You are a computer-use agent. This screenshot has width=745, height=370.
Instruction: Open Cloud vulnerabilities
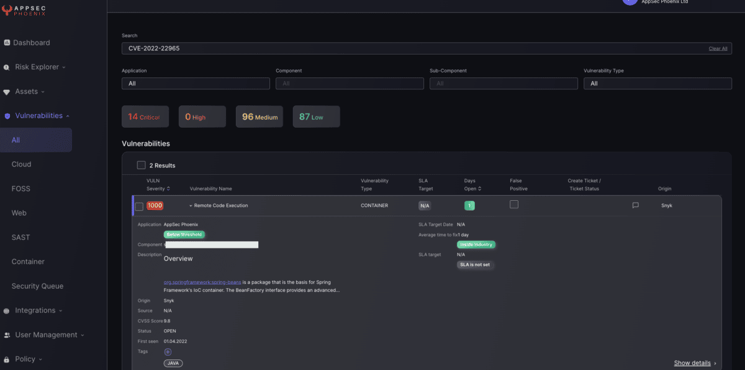21,164
